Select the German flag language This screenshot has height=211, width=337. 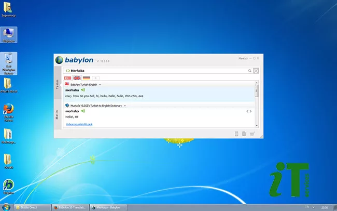86,78
